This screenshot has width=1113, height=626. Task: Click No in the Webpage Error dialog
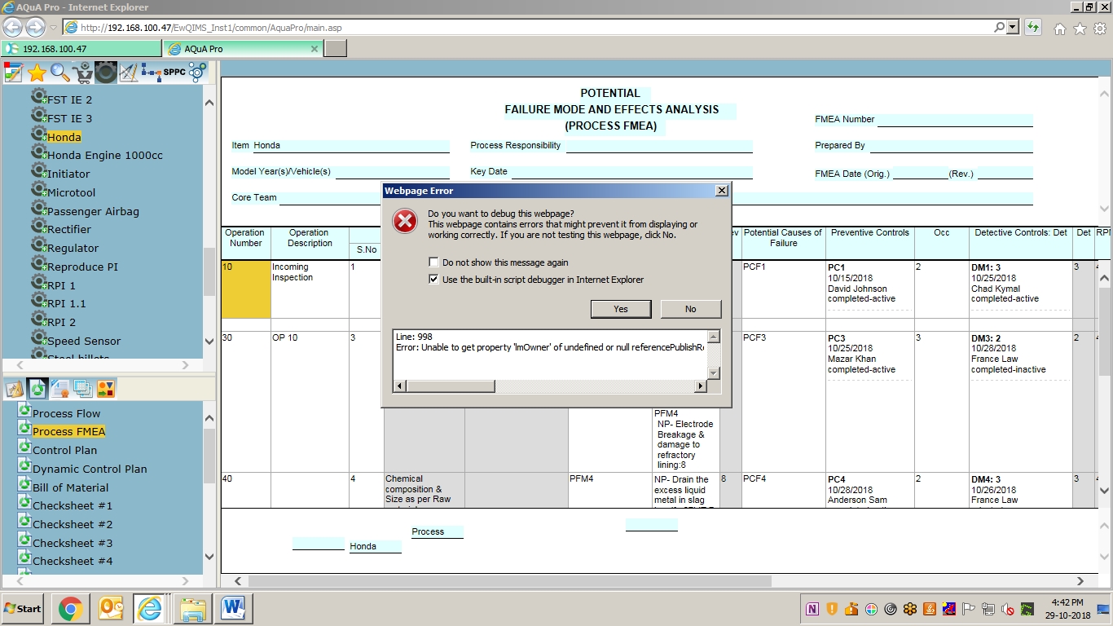click(x=691, y=309)
